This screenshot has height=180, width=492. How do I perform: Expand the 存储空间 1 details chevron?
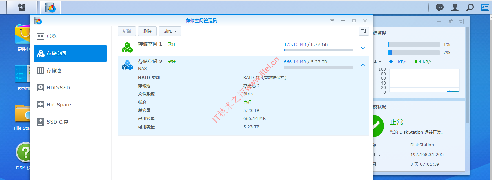tap(363, 48)
